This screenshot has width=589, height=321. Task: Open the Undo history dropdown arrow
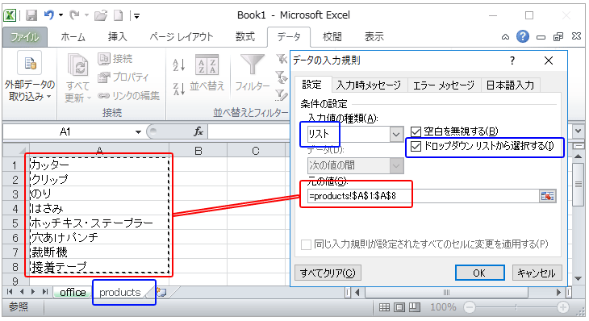click(61, 15)
